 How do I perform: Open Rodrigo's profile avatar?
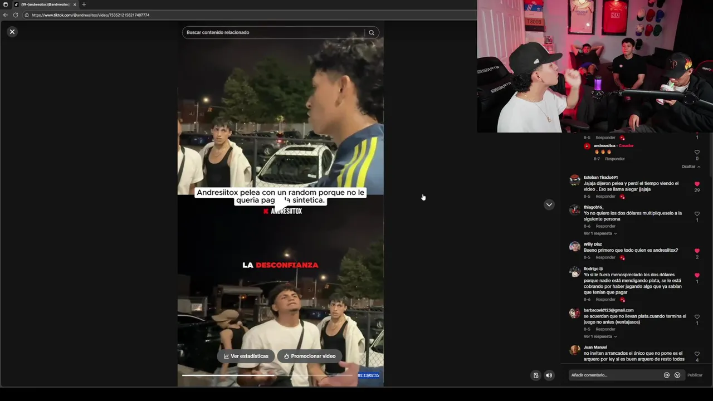575,271
